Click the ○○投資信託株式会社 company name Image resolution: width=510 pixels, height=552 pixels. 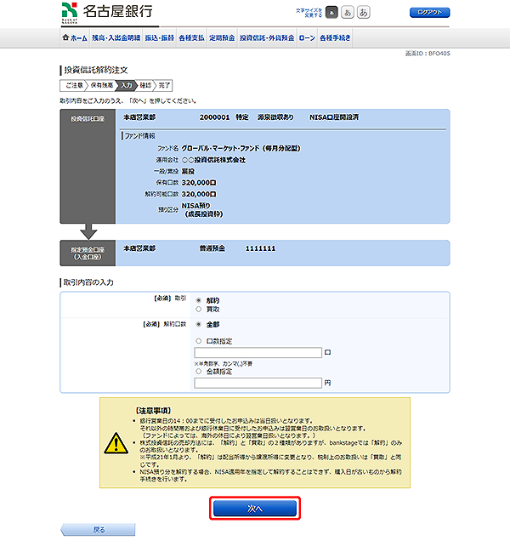(x=213, y=160)
